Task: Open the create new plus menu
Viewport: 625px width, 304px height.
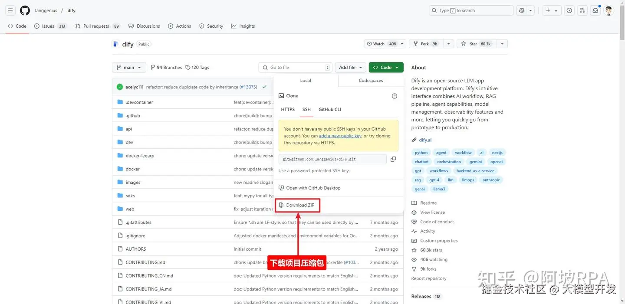Action: 552,10
